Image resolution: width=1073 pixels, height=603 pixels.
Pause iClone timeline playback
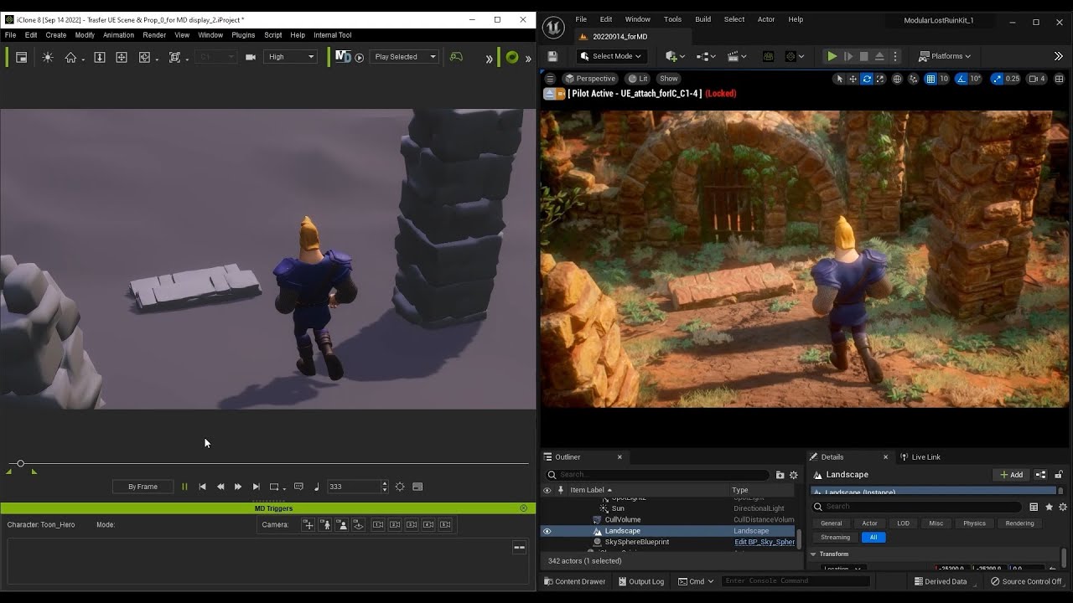(184, 487)
